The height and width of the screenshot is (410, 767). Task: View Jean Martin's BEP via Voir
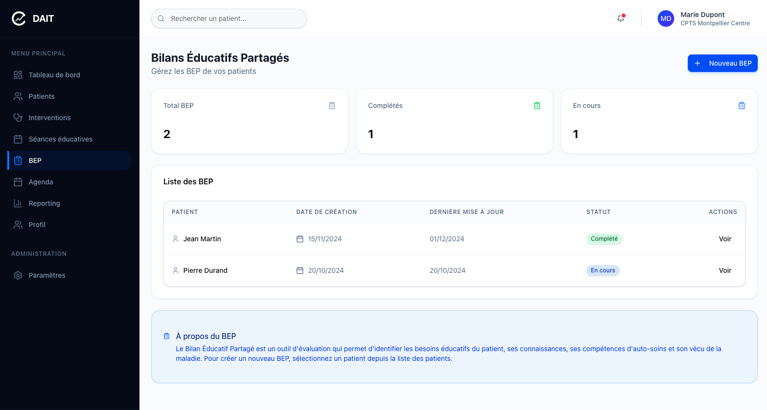tap(725, 239)
